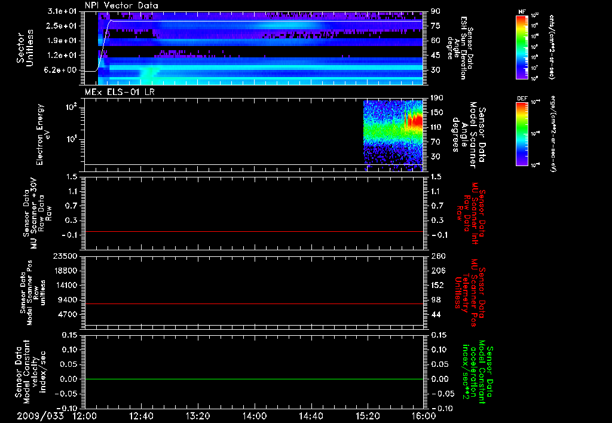
Task: Click the 'NPI Vector Data' panel title
Action: 122,5
